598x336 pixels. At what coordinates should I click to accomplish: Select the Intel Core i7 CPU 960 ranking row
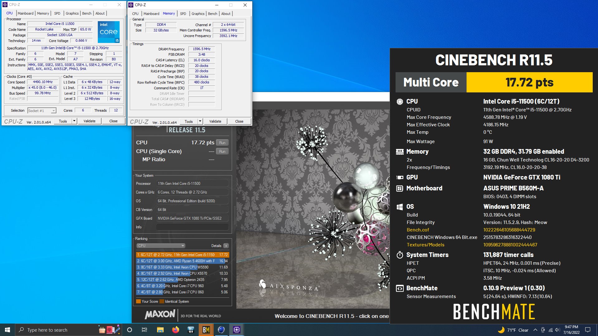click(x=182, y=286)
